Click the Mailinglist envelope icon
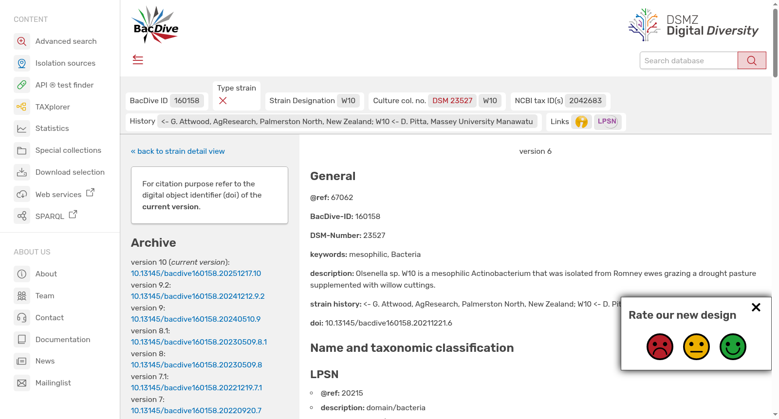Viewport: 779px width, 419px height. 22,383
